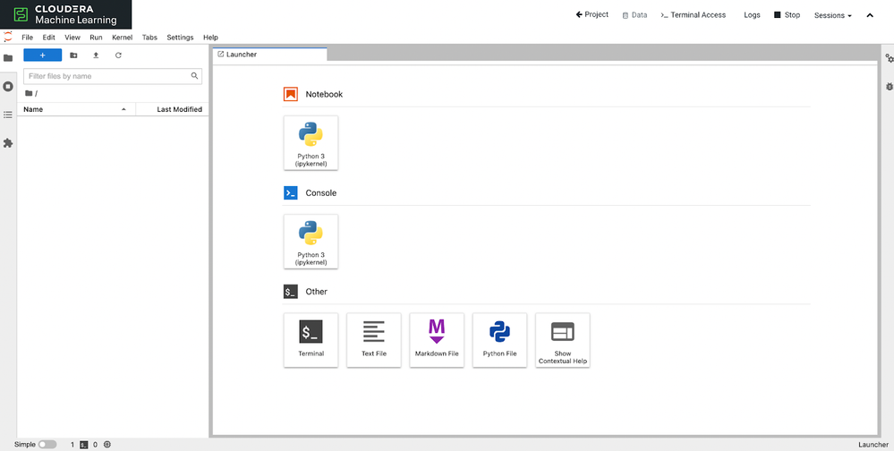
Task: Open the Sessions dropdown
Action: point(833,15)
